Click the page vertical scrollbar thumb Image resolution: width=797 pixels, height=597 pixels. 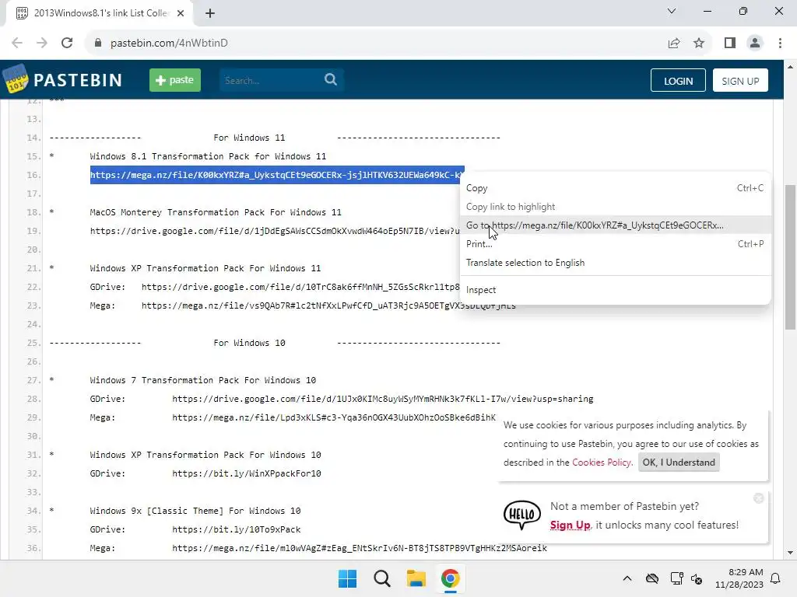790,257
